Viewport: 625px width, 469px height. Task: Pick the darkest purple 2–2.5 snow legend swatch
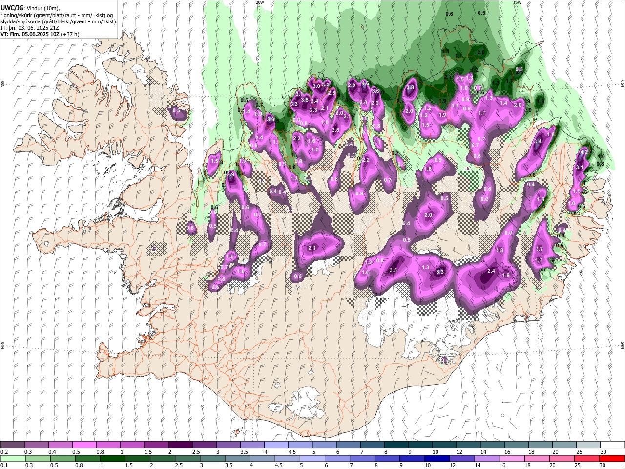pyautogui.click(x=180, y=445)
